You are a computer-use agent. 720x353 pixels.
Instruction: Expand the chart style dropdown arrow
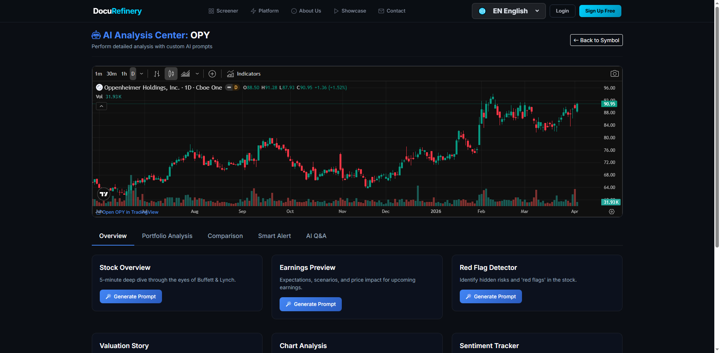197,74
